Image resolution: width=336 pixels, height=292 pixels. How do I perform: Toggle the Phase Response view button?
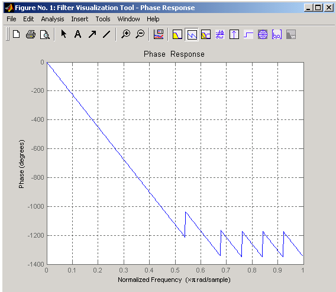pyautogui.click(x=192, y=34)
